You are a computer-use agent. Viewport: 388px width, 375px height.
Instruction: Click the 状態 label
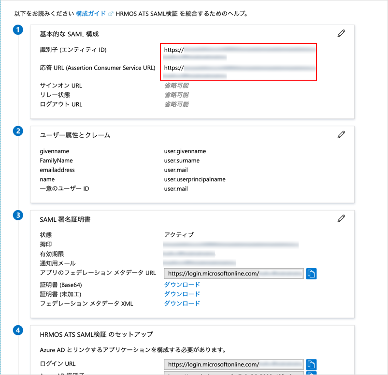click(46, 235)
